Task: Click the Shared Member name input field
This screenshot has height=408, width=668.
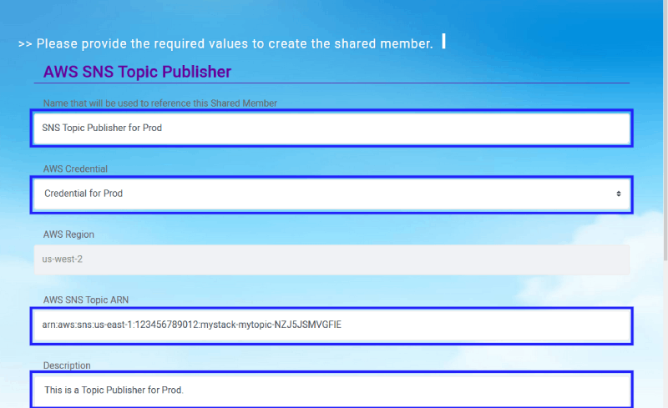Action: (x=331, y=128)
